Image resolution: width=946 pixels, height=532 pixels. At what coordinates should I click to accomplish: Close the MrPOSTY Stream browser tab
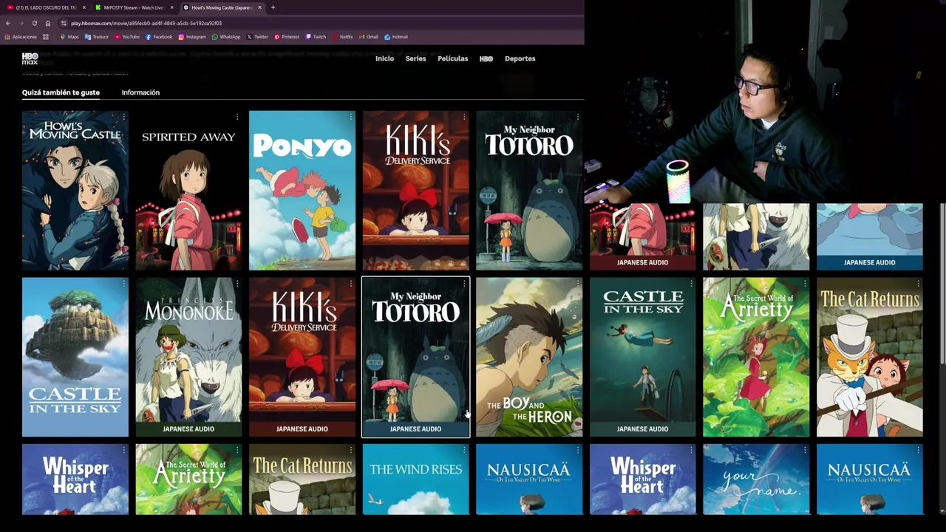[172, 7]
